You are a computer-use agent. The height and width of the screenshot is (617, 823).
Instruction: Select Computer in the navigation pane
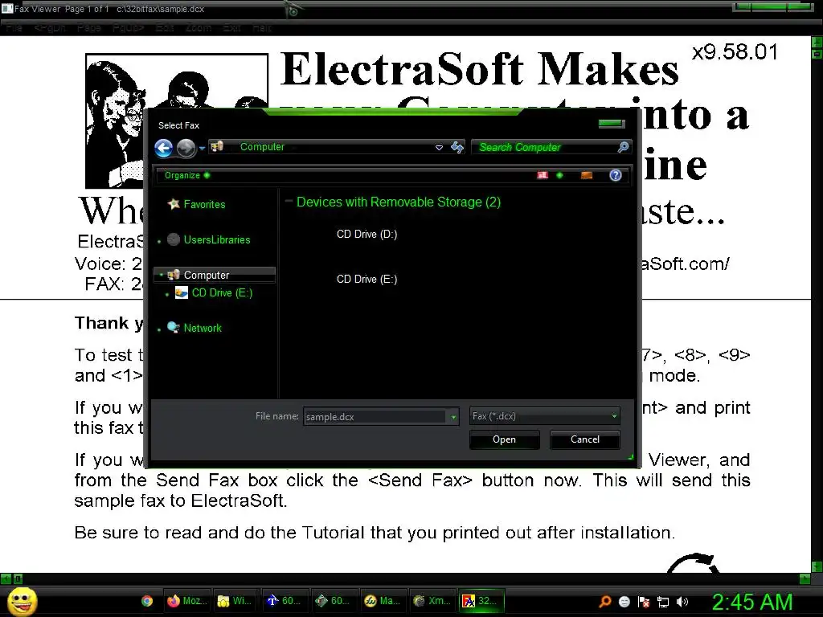coord(214,275)
